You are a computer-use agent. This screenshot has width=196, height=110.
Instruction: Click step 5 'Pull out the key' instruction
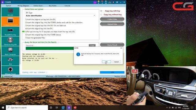coord(50,32)
